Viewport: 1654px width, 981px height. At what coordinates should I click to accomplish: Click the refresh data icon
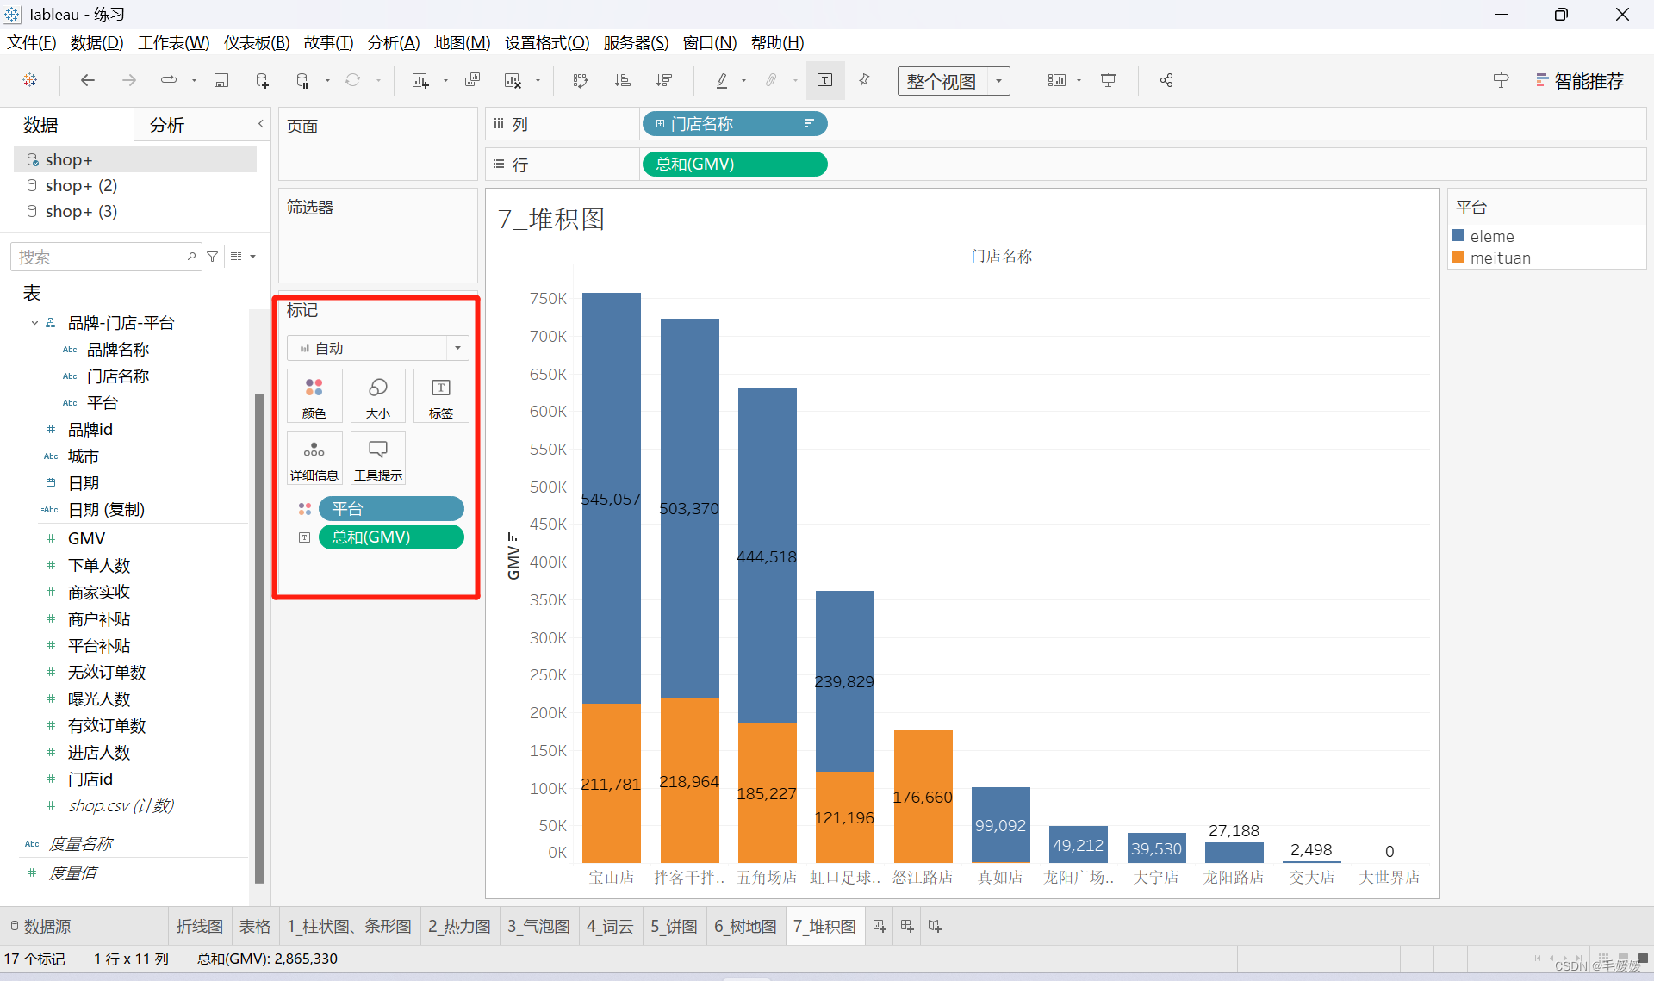click(353, 80)
